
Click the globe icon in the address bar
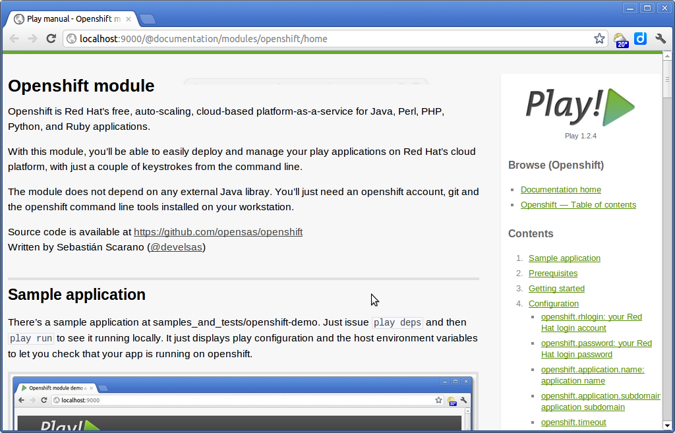click(72, 39)
